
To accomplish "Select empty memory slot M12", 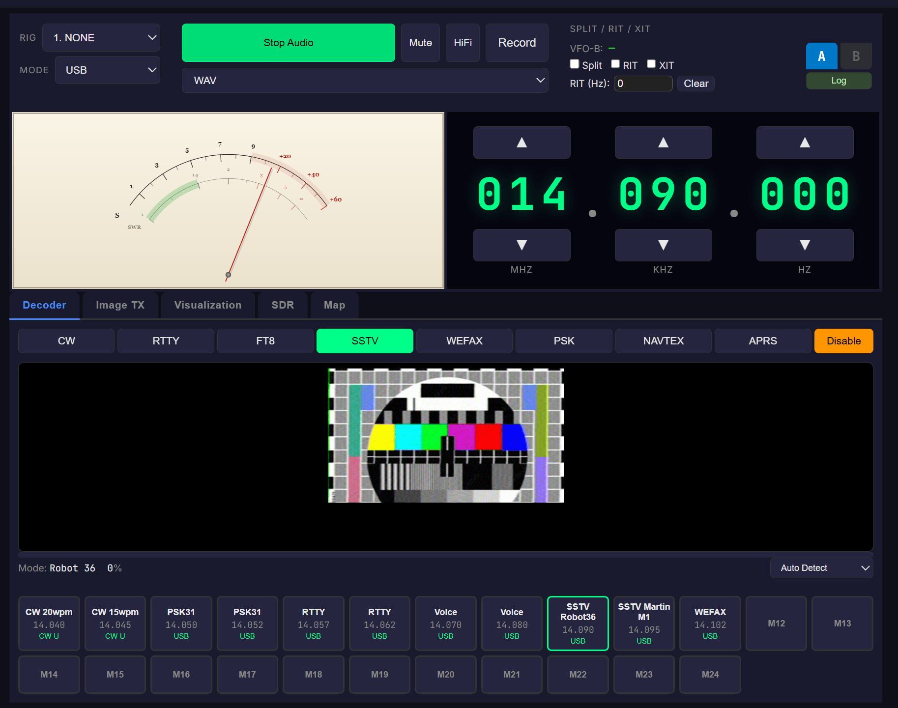I will coord(776,623).
